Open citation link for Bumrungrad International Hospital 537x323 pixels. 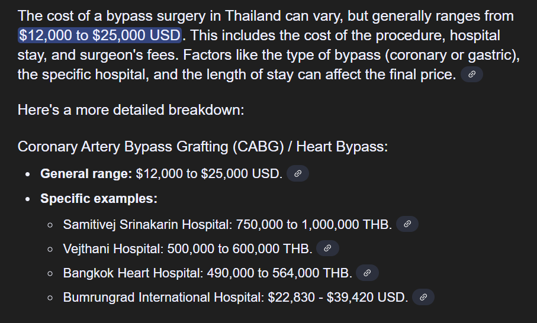pyautogui.click(x=423, y=297)
